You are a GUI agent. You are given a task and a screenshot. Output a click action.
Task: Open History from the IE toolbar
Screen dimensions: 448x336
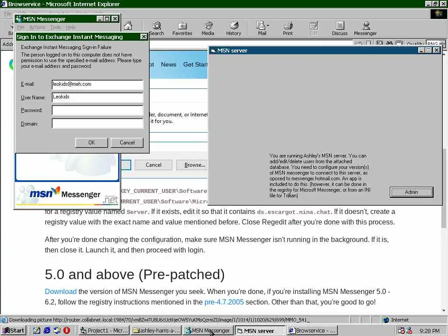(234, 28)
